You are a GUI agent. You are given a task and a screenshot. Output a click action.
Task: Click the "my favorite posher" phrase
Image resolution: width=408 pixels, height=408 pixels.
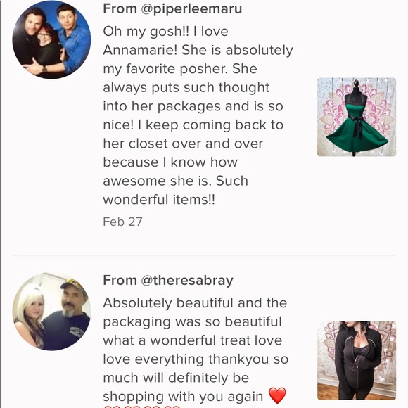click(x=165, y=69)
